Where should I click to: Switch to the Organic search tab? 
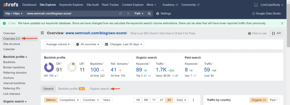click(99, 89)
